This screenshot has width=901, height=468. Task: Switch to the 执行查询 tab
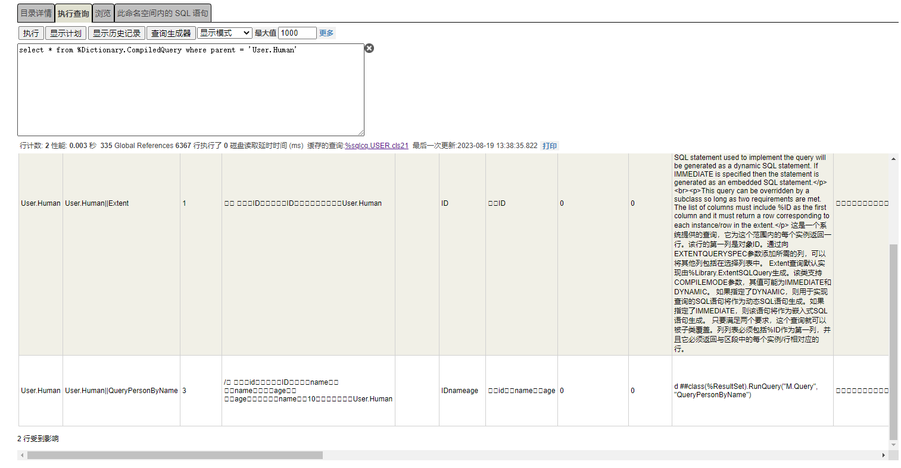pyautogui.click(x=73, y=13)
